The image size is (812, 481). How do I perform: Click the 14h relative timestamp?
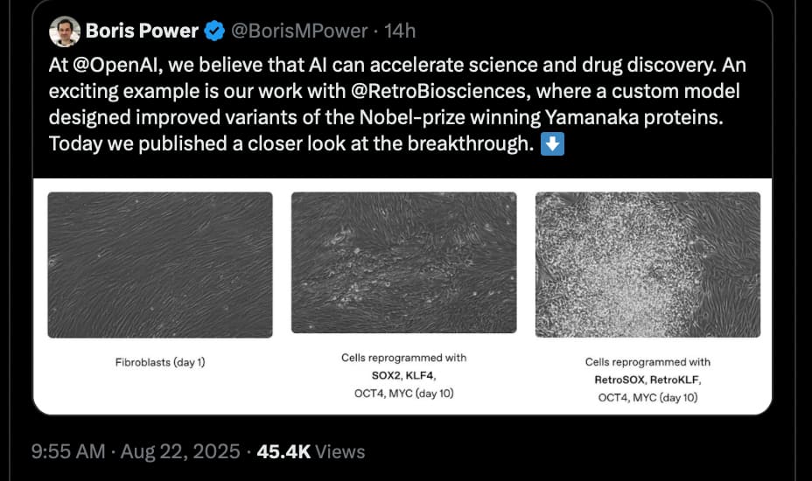pos(400,31)
